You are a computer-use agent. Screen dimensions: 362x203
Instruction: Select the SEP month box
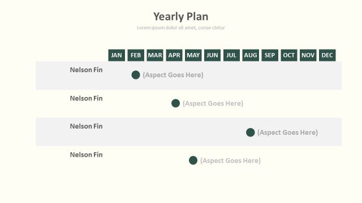click(270, 55)
